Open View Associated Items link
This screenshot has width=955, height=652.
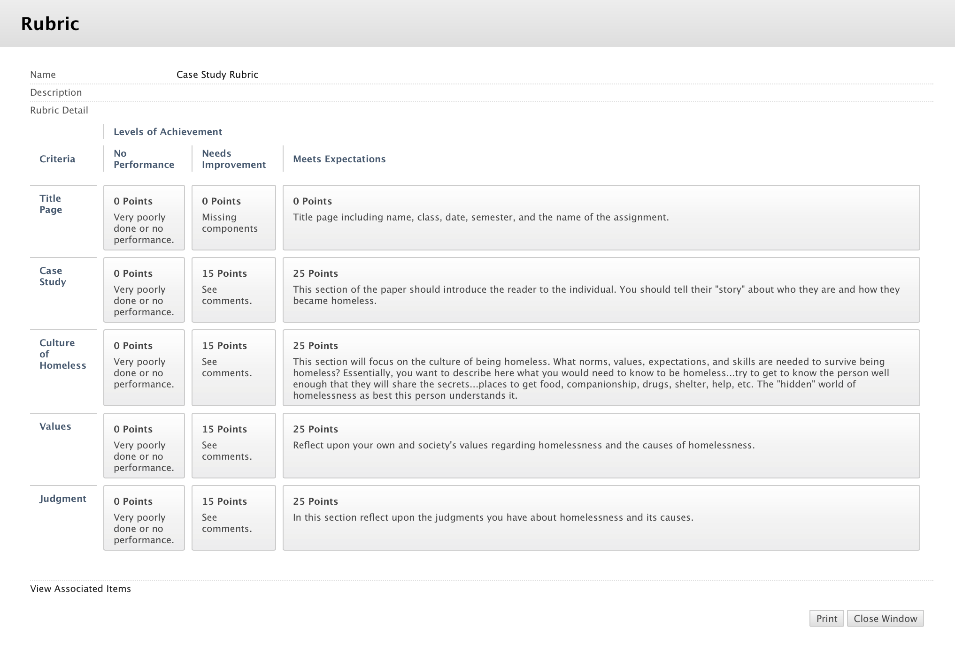pyautogui.click(x=80, y=589)
